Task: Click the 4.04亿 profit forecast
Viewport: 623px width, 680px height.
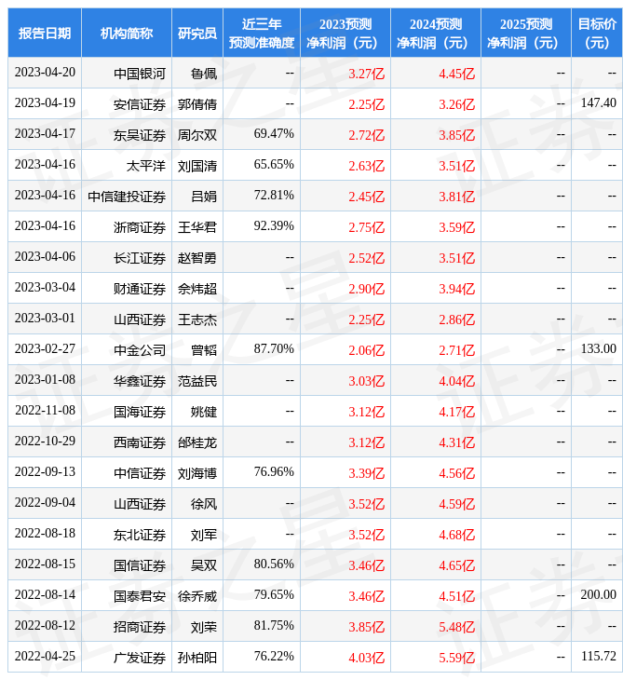Action: click(456, 381)
